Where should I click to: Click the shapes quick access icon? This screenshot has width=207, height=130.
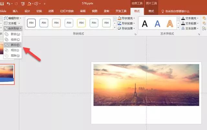pos(36,4)
